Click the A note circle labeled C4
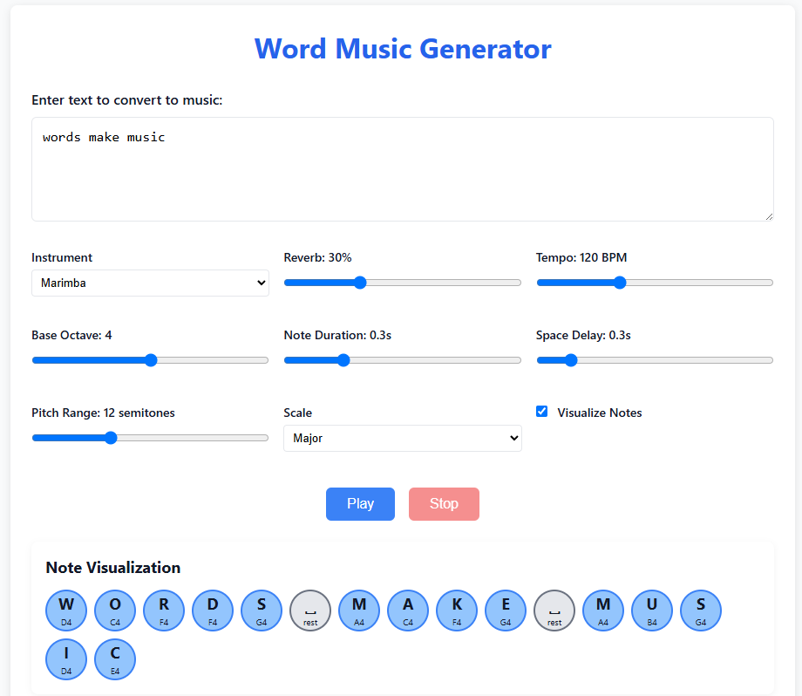 tap(408, 611)
